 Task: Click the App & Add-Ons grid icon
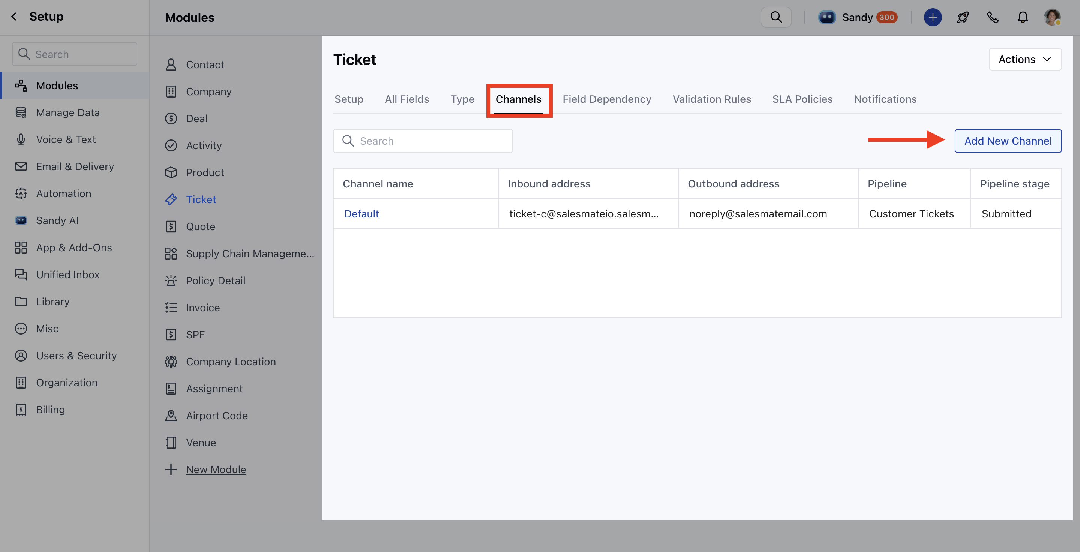(x=21, y=247)
